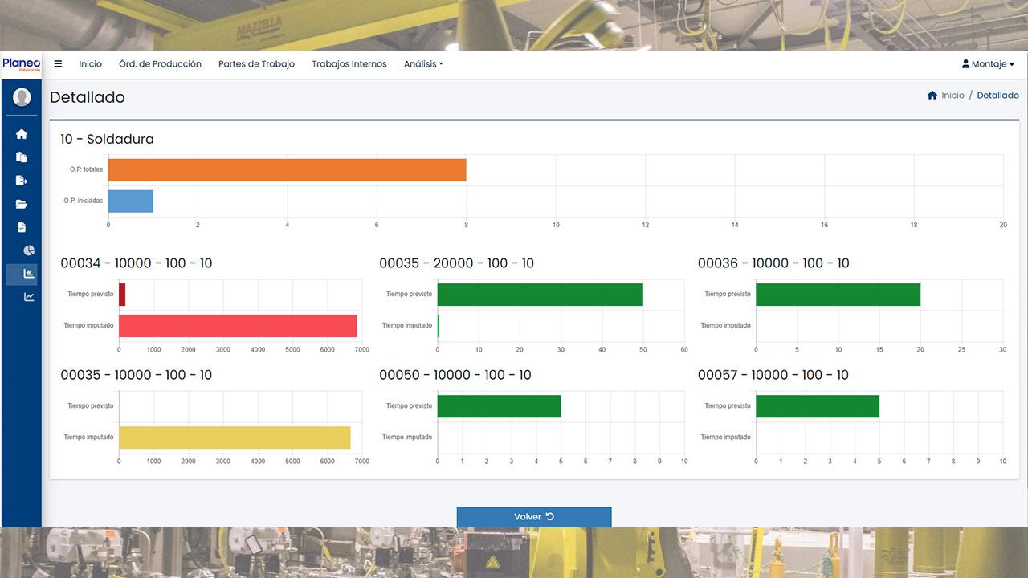The image size is (1028, 578).
Task: Expand the Análisis dropdown menu
Action: [423, 64]
